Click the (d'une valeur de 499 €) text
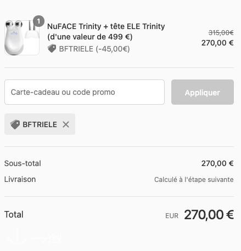Screen dimensions: 241x251 tap(90, 37)
